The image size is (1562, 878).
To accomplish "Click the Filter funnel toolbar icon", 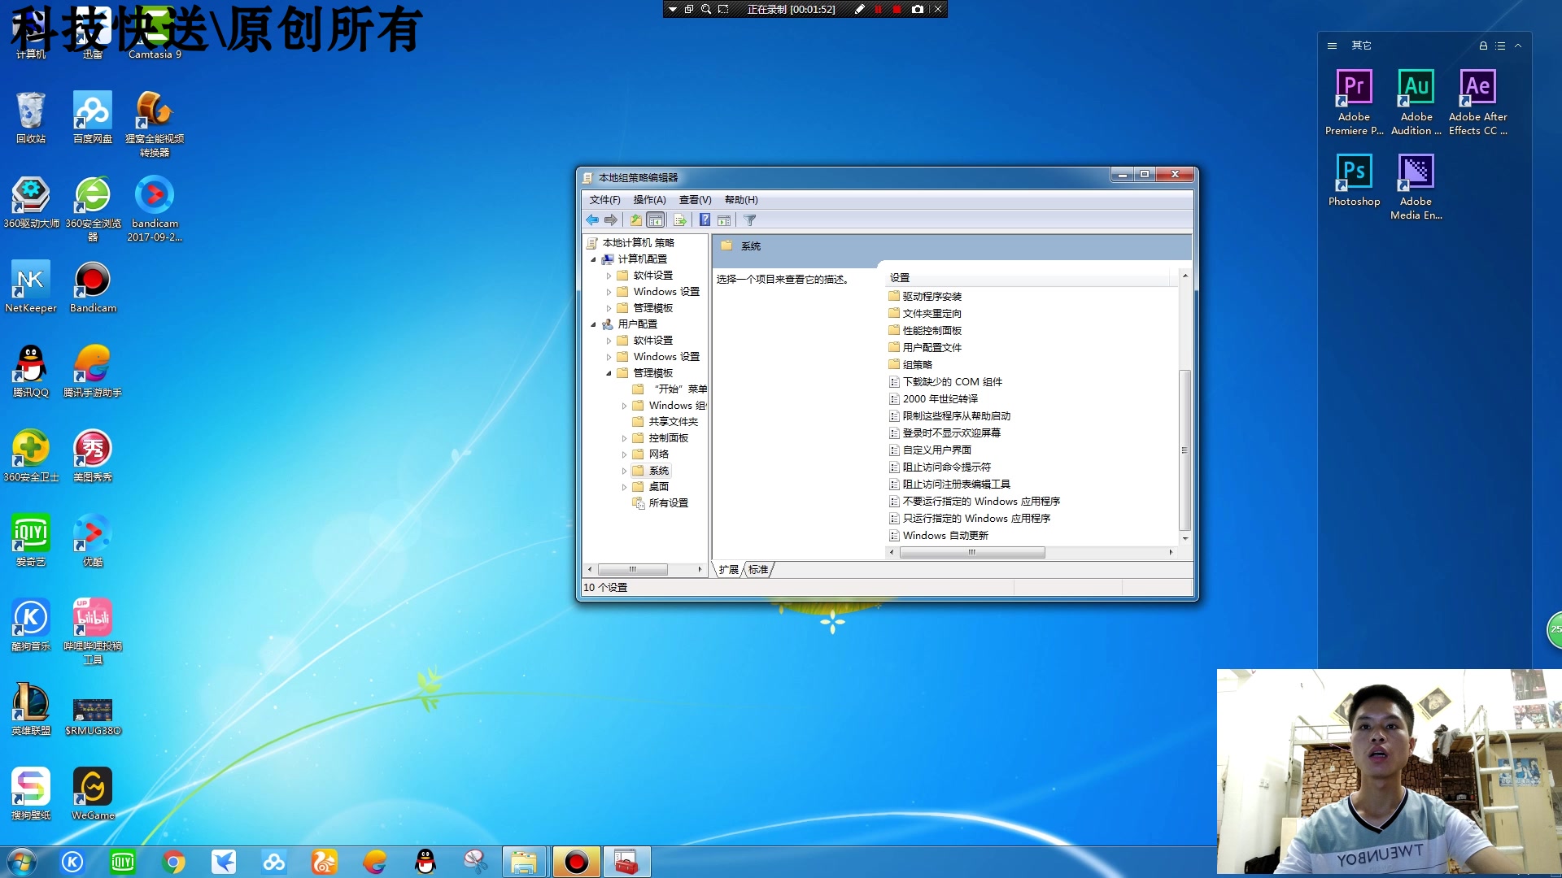I will click(x=750, y=220).
